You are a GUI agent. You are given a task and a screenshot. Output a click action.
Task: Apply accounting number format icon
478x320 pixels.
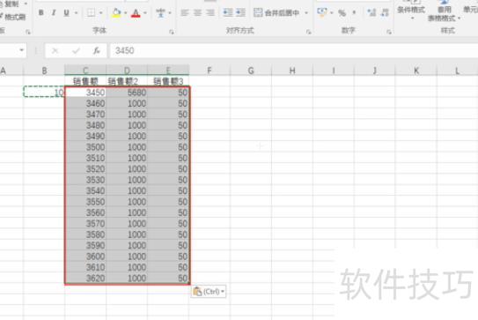(x=321, y=12)
